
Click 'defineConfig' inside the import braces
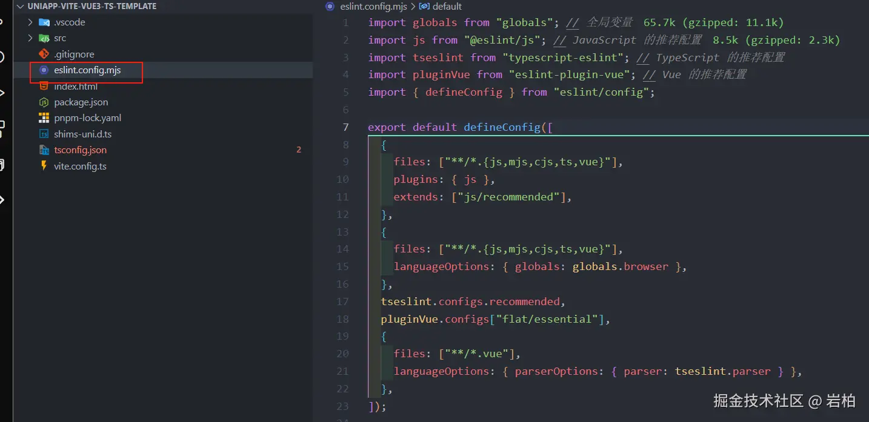(x=464, y=92)
